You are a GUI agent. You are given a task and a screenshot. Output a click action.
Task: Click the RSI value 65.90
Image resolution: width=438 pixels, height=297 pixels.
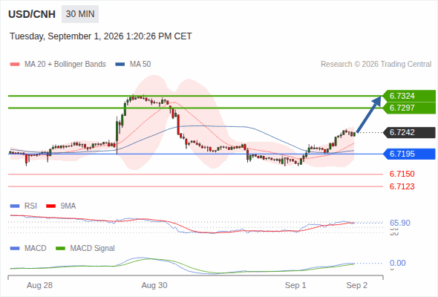pyautogui.click(x=400, y=223)
